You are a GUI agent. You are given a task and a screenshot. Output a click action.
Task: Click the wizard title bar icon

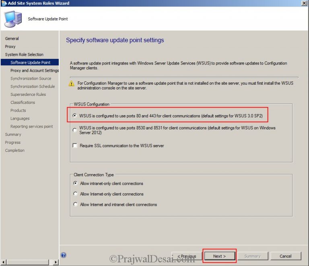click(x=4, y=3)
